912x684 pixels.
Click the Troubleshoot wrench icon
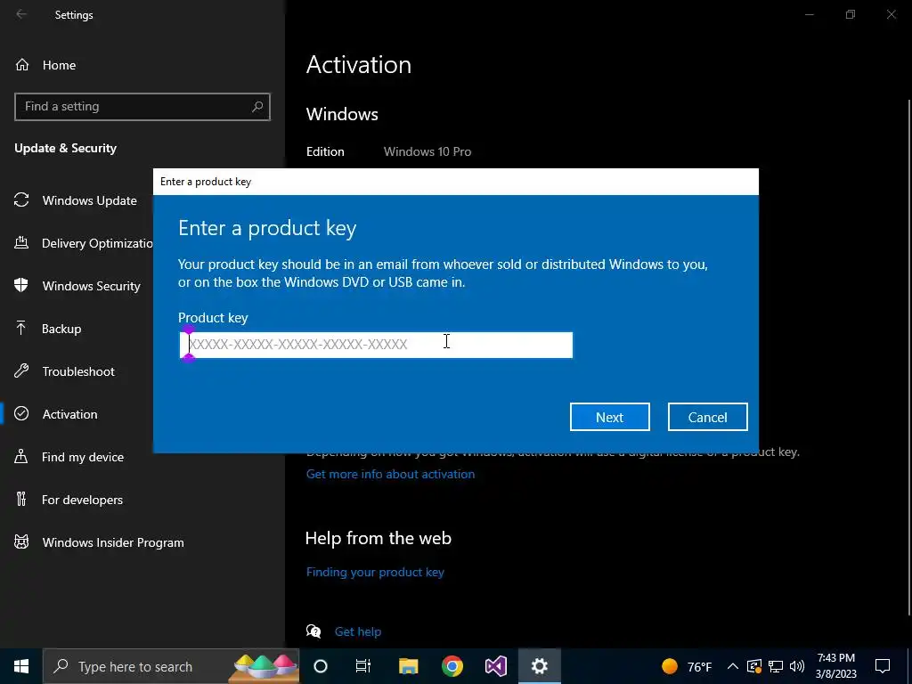[x=21, y=370]
